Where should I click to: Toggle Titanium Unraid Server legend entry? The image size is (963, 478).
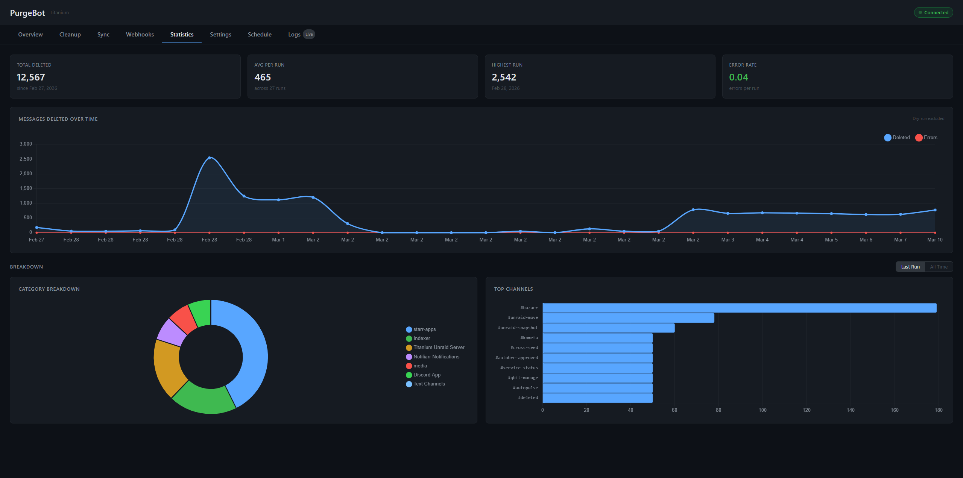435,347
